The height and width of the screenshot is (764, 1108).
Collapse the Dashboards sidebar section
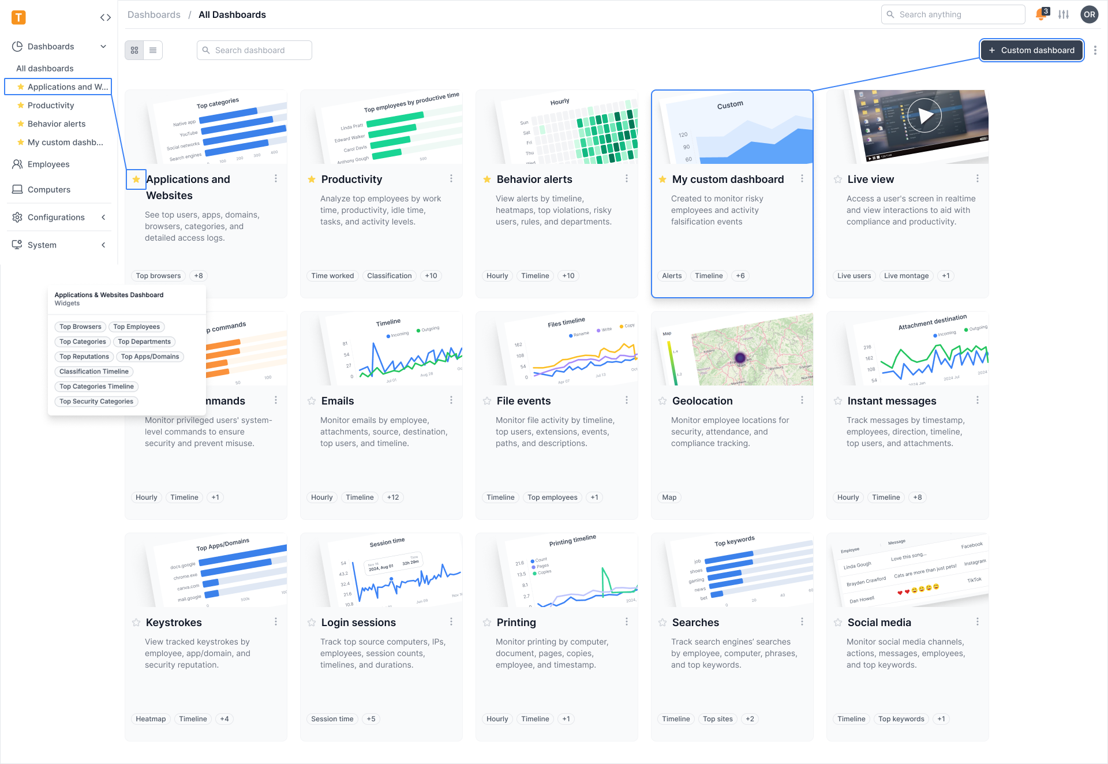[x=103, y=47]
